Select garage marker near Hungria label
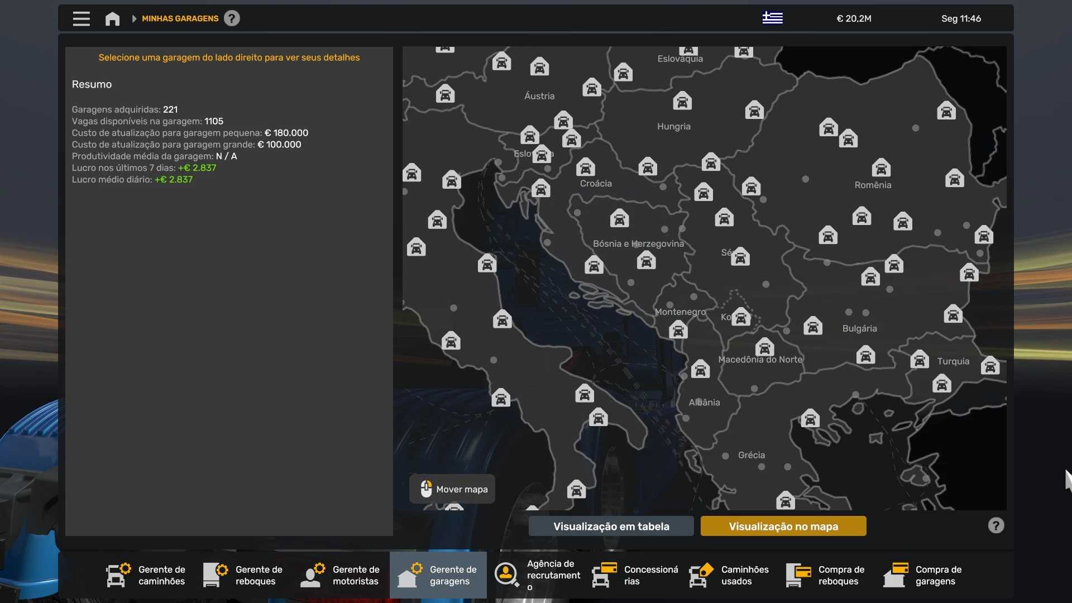Viewport: 1072px width, 603px height. pyautogui.click(x=682, y=101)
